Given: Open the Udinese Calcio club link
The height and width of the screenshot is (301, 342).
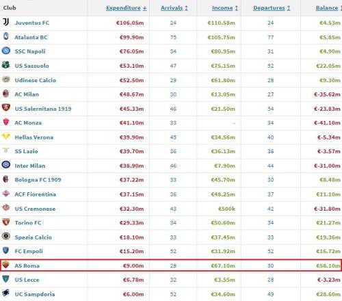Looking at the screenshot, I should click(x=36, y=80).
